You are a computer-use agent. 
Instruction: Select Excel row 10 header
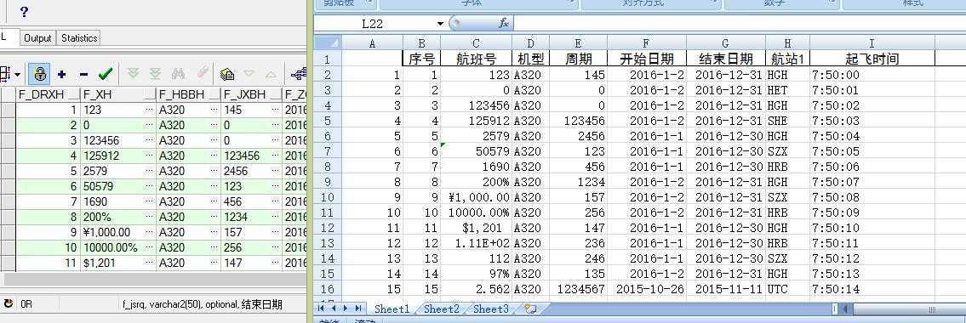(x=328, y=197)
